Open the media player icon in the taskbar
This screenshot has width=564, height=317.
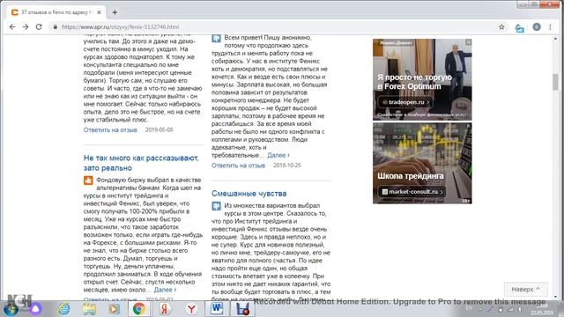point(114,309)
